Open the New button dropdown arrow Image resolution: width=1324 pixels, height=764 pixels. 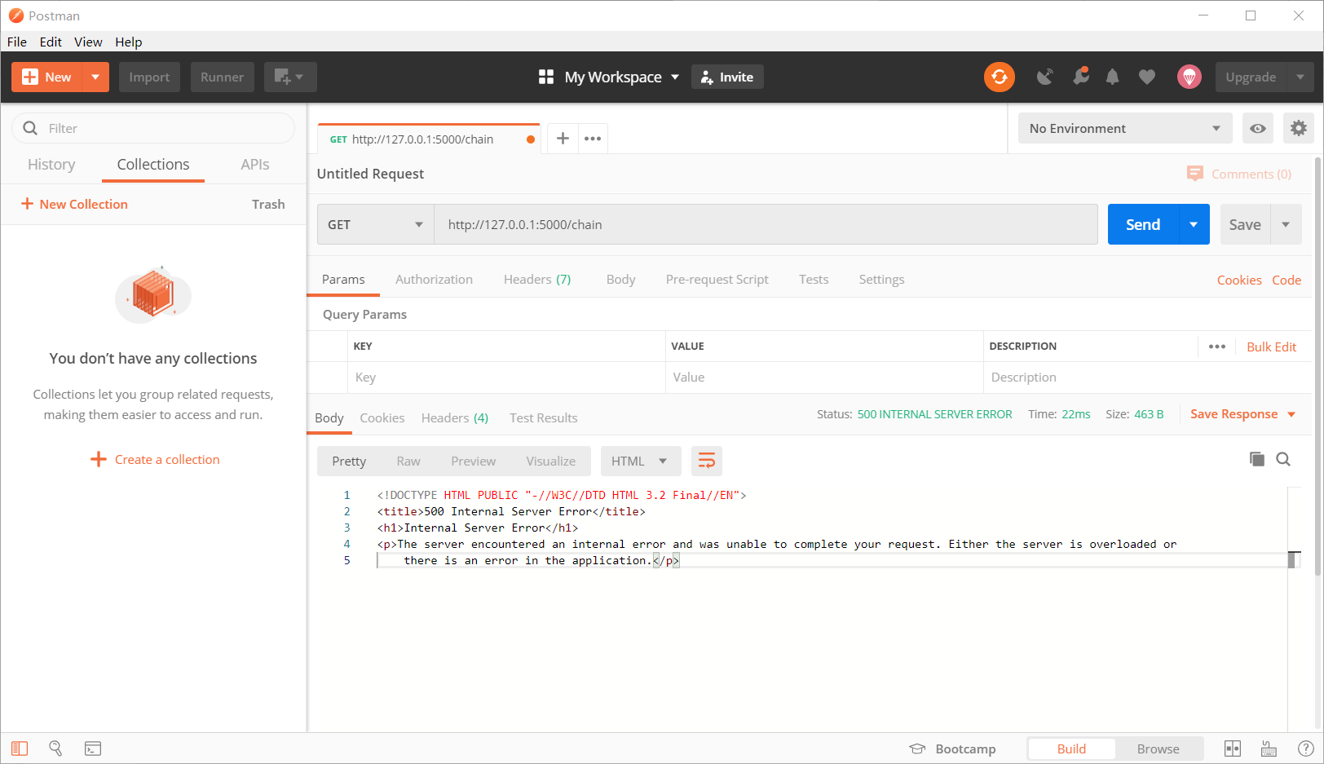pyautogui.click(x=95, y=77)
